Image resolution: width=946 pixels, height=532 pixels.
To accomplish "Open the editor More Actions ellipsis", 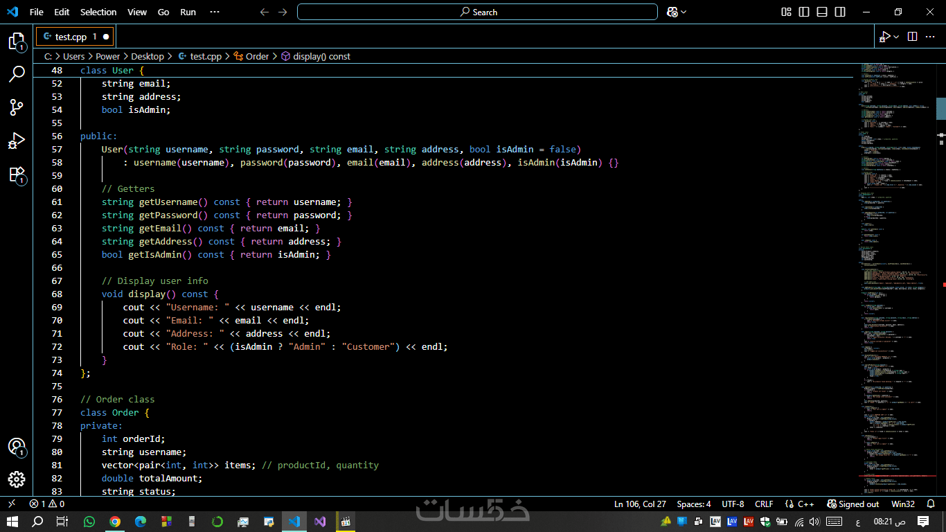I will pos(931,36).
